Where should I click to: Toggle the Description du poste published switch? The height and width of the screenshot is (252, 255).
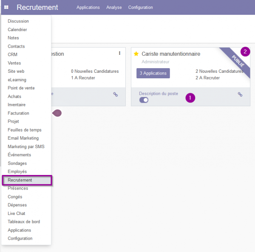(144, 100)
